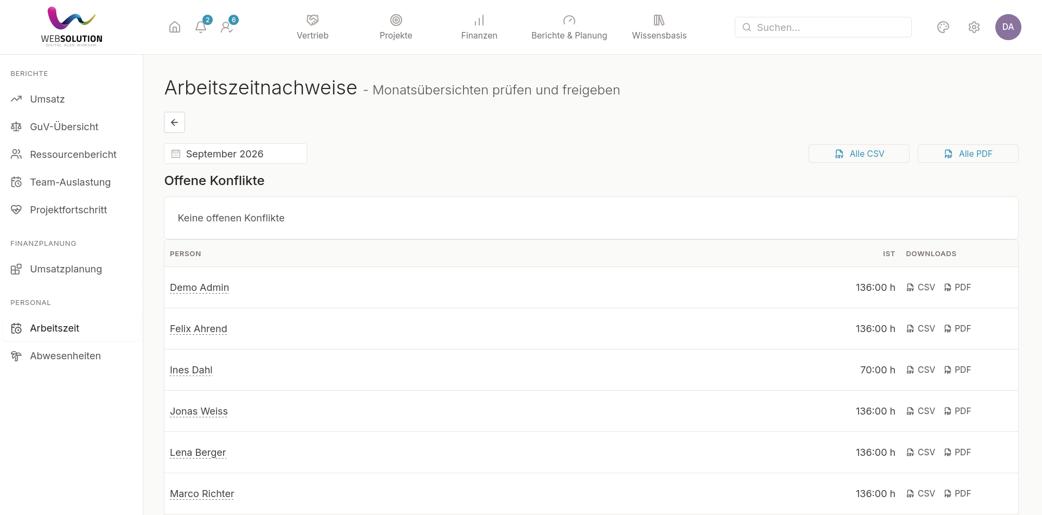Open the September 2026 month picker
This screenshot has width=1042, height=515.
coord(236,154)
